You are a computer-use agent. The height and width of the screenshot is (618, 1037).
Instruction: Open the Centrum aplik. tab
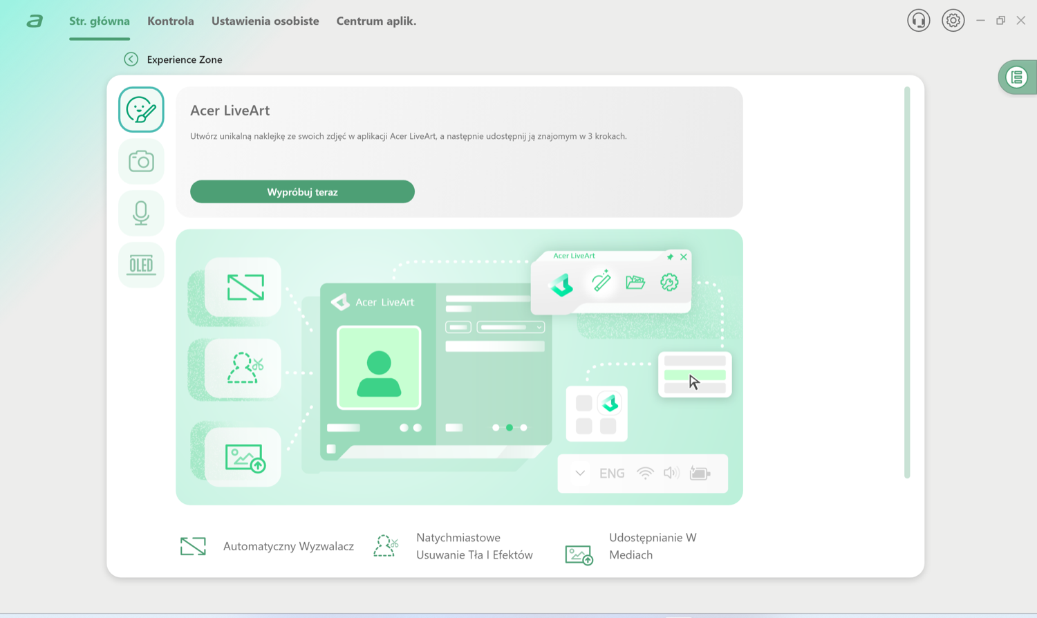tap(376, 21)
